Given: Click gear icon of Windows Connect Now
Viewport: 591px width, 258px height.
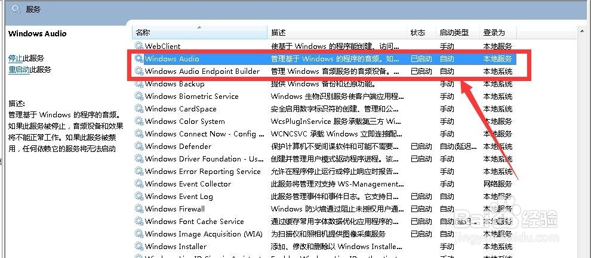Looking at the screenshot, I should coord(139,133).
